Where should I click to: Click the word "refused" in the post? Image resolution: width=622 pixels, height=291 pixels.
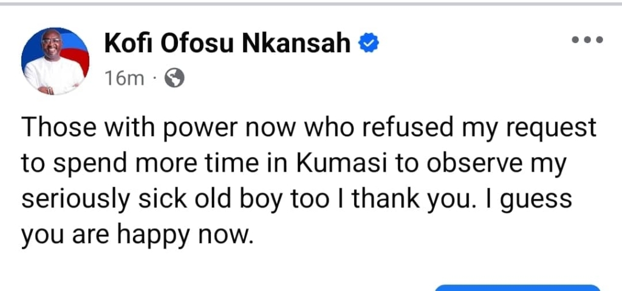pos(419,128)
